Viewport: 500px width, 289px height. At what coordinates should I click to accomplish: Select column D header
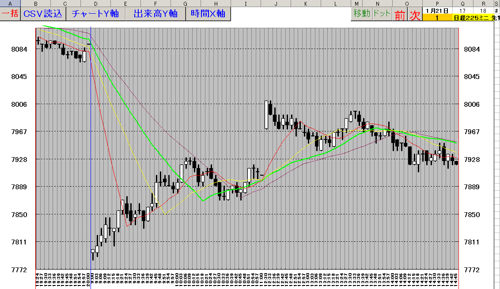tap(96, 4)
